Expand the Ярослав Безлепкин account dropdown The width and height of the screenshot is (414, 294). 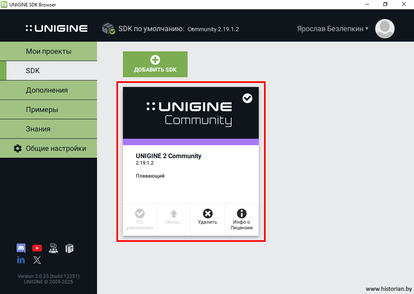[333, 29]
